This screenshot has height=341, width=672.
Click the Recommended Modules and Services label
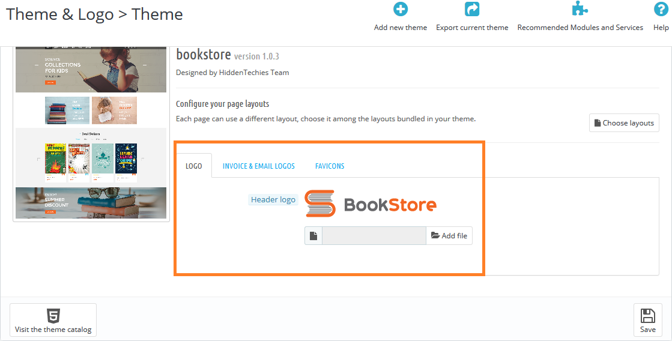(580, 28)
